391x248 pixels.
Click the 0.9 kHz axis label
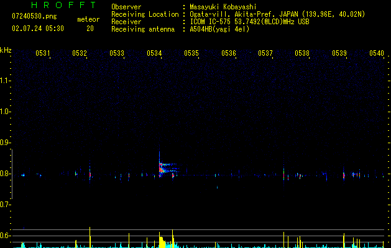[5, 143]
